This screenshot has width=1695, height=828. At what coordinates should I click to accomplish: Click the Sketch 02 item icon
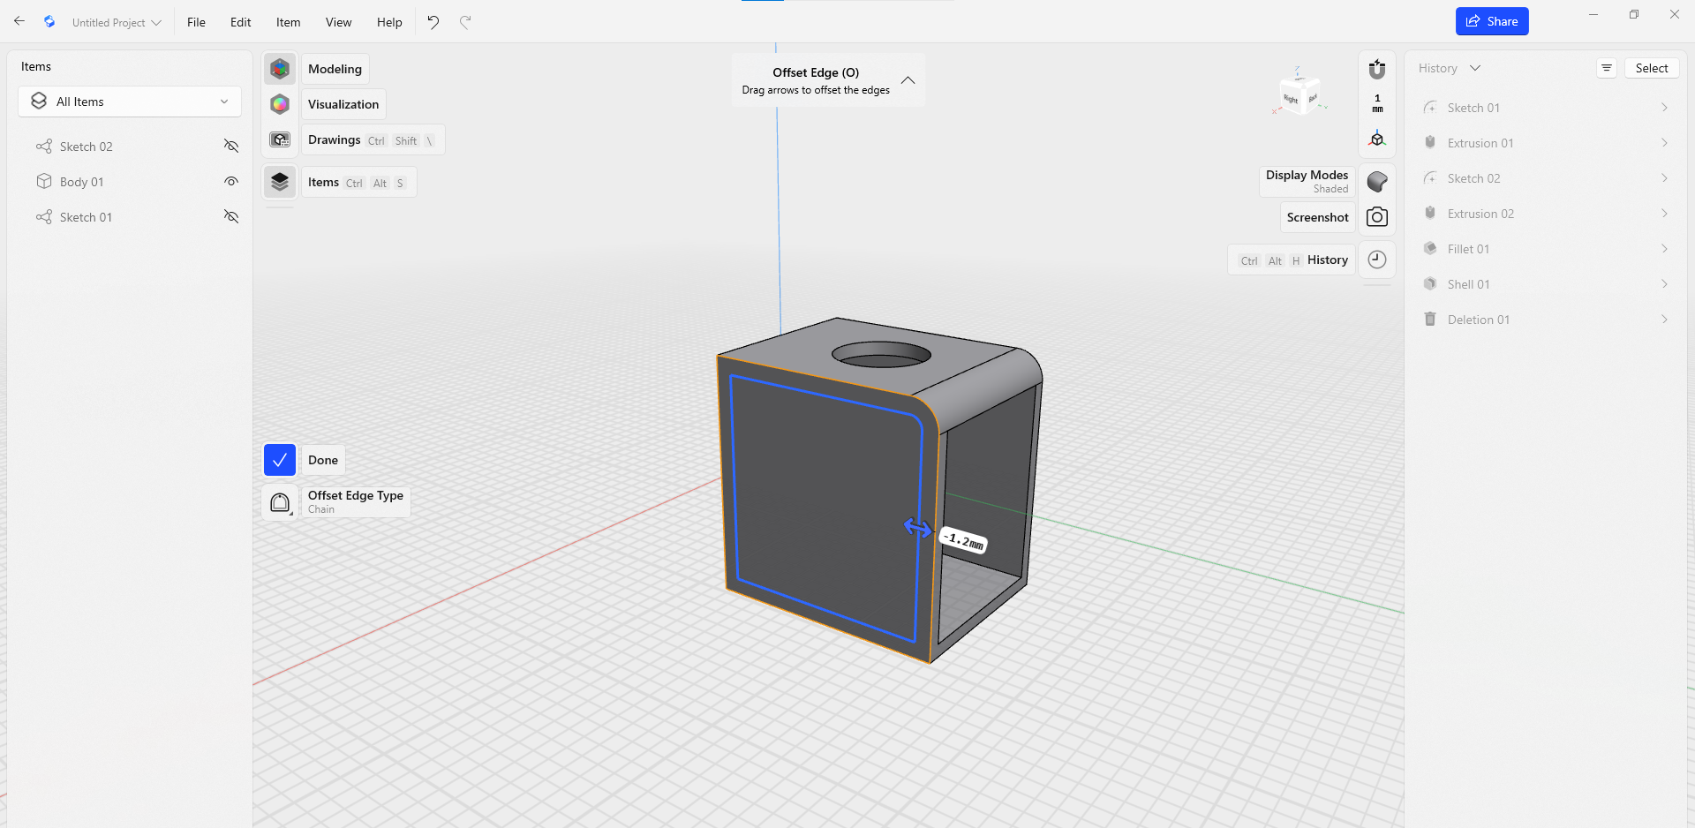44,147
